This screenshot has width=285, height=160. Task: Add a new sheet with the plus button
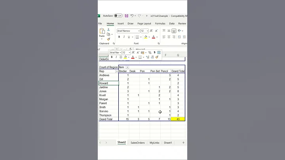pos(183,143)
